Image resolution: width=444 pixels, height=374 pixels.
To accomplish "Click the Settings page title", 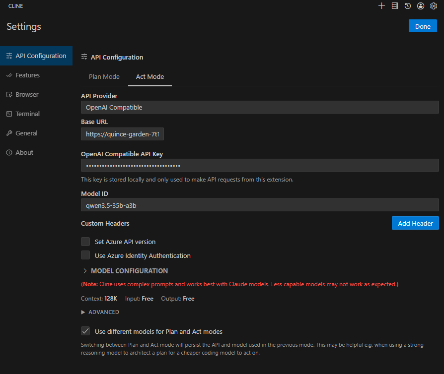I will 24,26.
